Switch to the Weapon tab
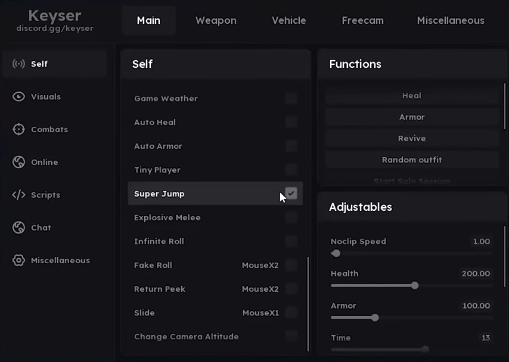 (x=216, y=20)
